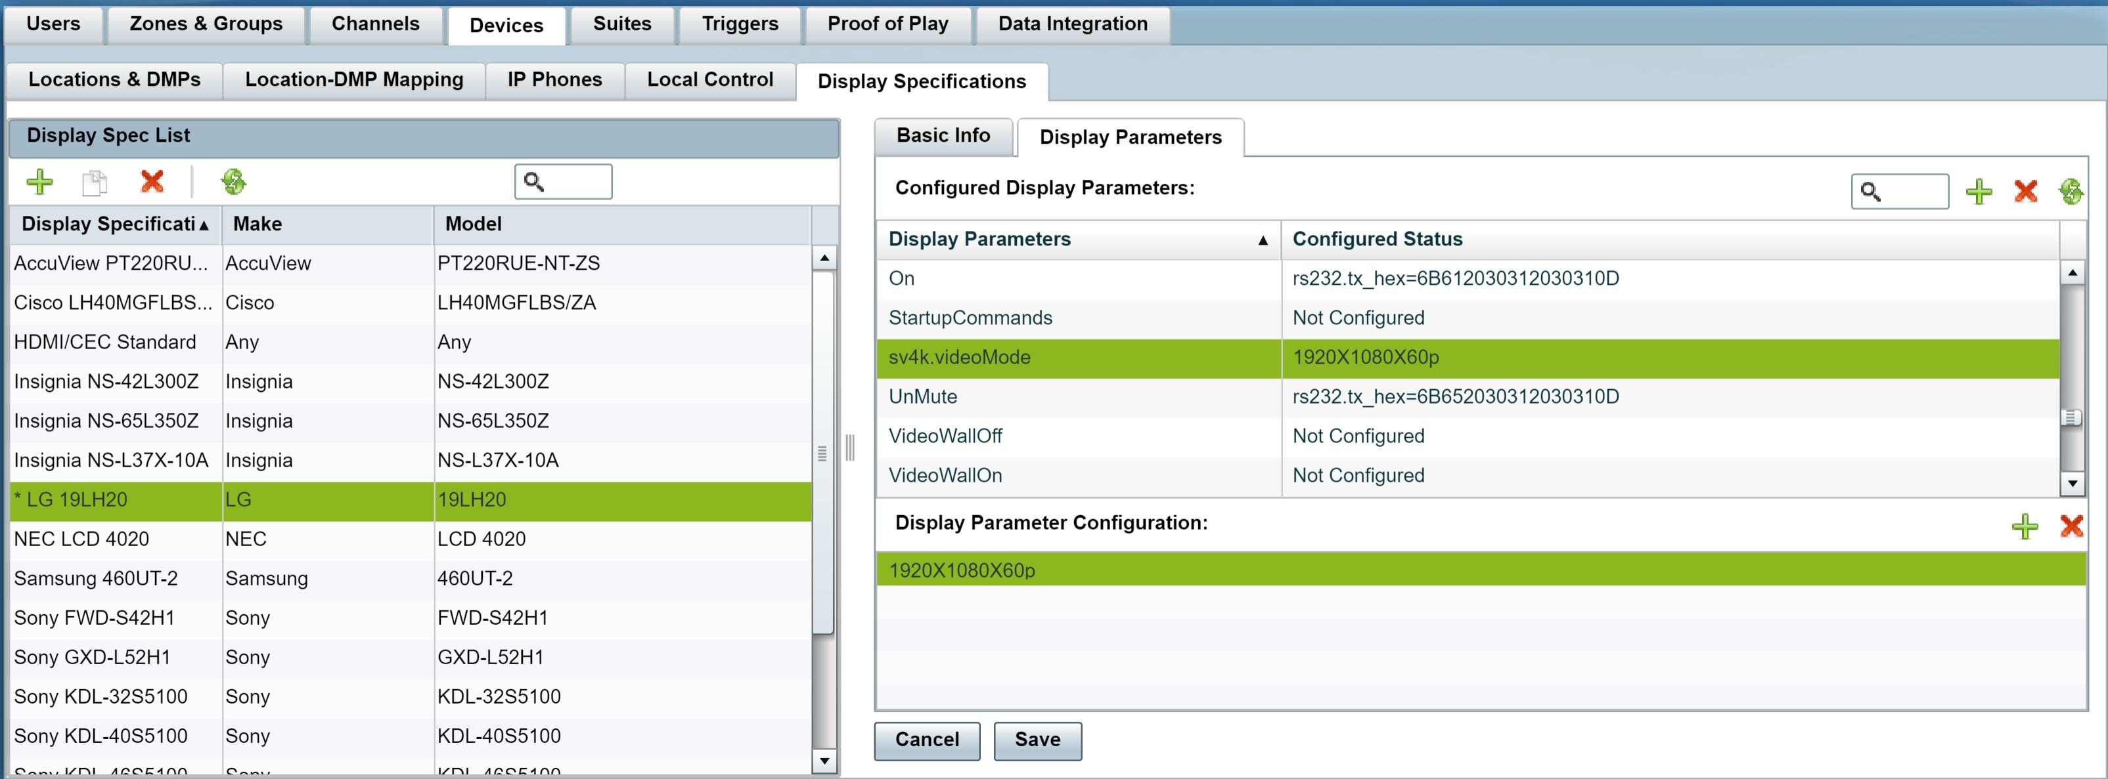Viewport: 2108px width, 779px height.
Task: Refresh the Display Spec List
Action: (234, 182)
